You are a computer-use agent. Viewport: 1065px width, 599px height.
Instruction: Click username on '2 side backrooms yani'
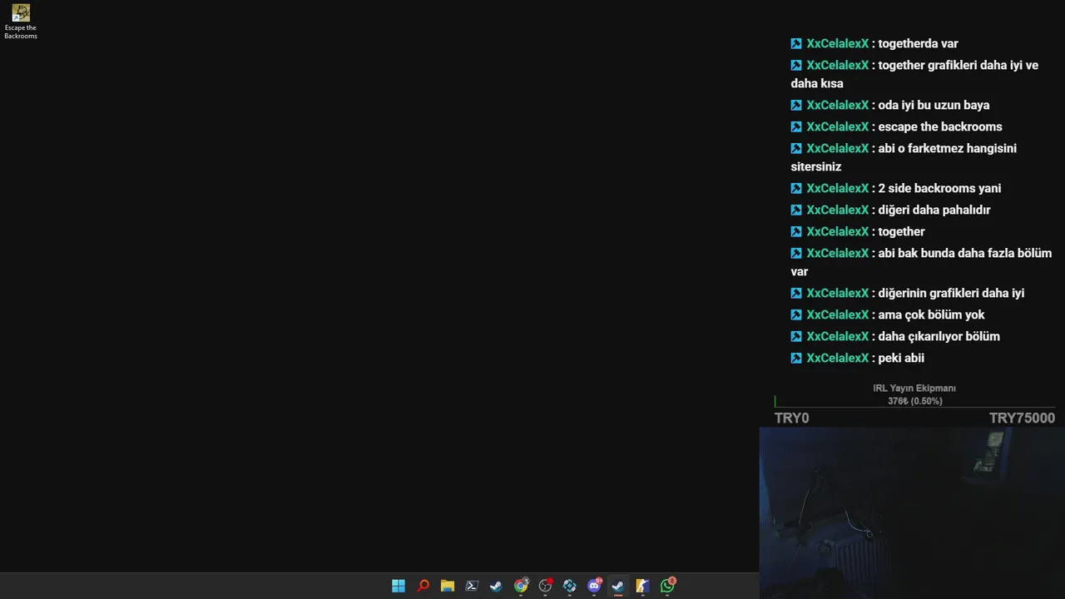pos(837,188)
